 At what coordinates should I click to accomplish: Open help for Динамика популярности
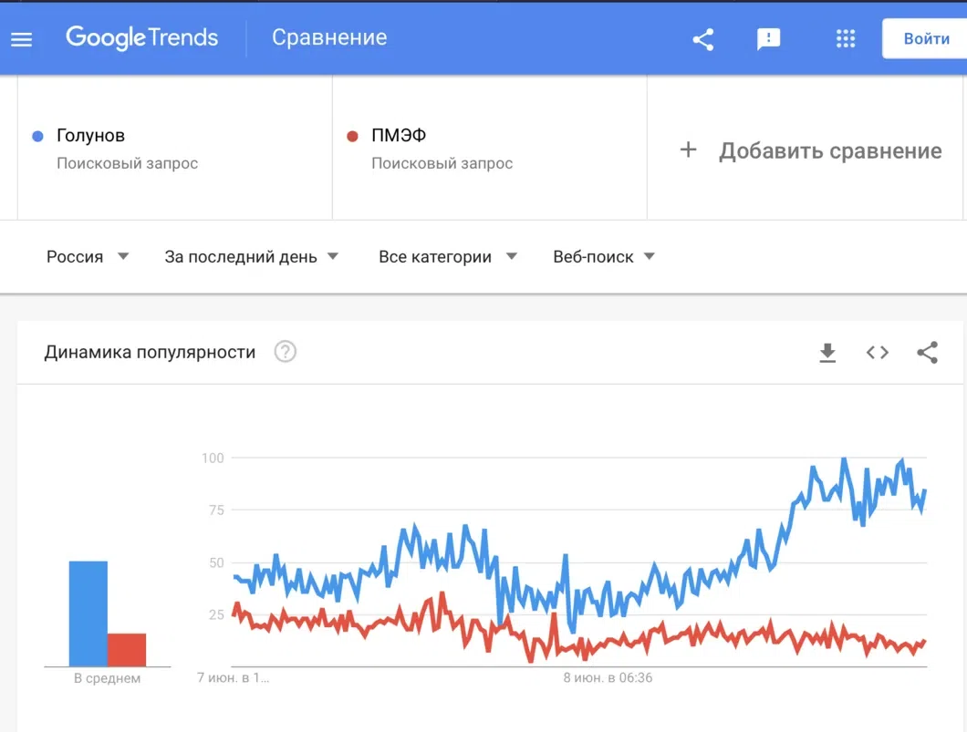tap(286, 352)
